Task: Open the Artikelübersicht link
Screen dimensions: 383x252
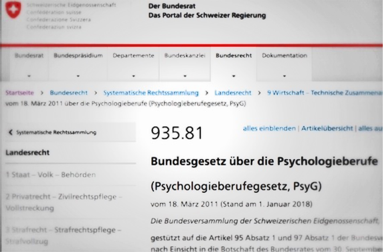Action: click(327, 129)
